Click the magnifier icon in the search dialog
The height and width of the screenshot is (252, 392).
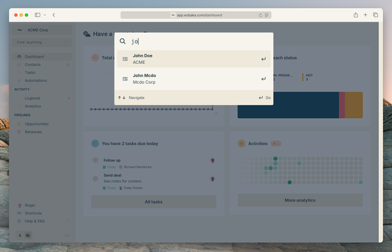click(123, 41)
